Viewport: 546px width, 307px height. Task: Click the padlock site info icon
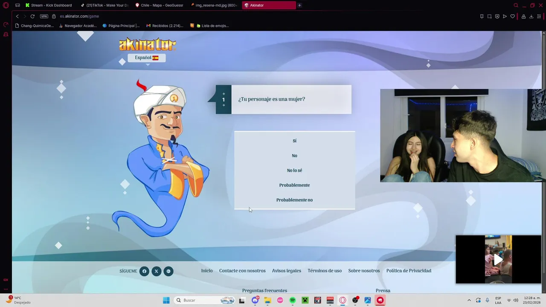pos(54,16)
